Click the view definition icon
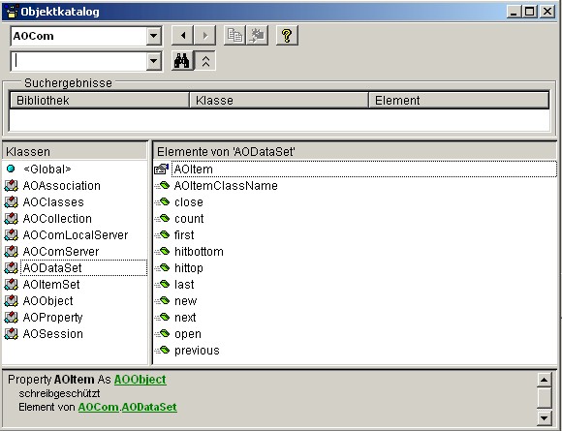This screenshot has width=562, height=431. [x=257, y=36]
